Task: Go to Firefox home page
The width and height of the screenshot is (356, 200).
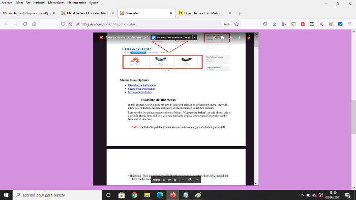Action: coord(34,24)
